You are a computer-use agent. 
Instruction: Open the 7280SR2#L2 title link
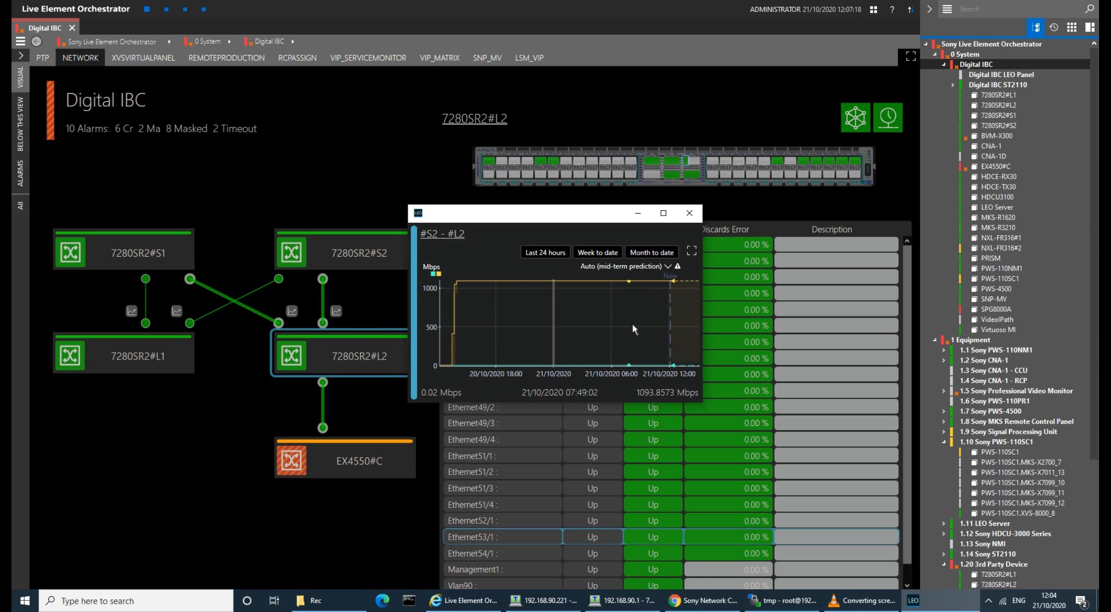[474, 118]
